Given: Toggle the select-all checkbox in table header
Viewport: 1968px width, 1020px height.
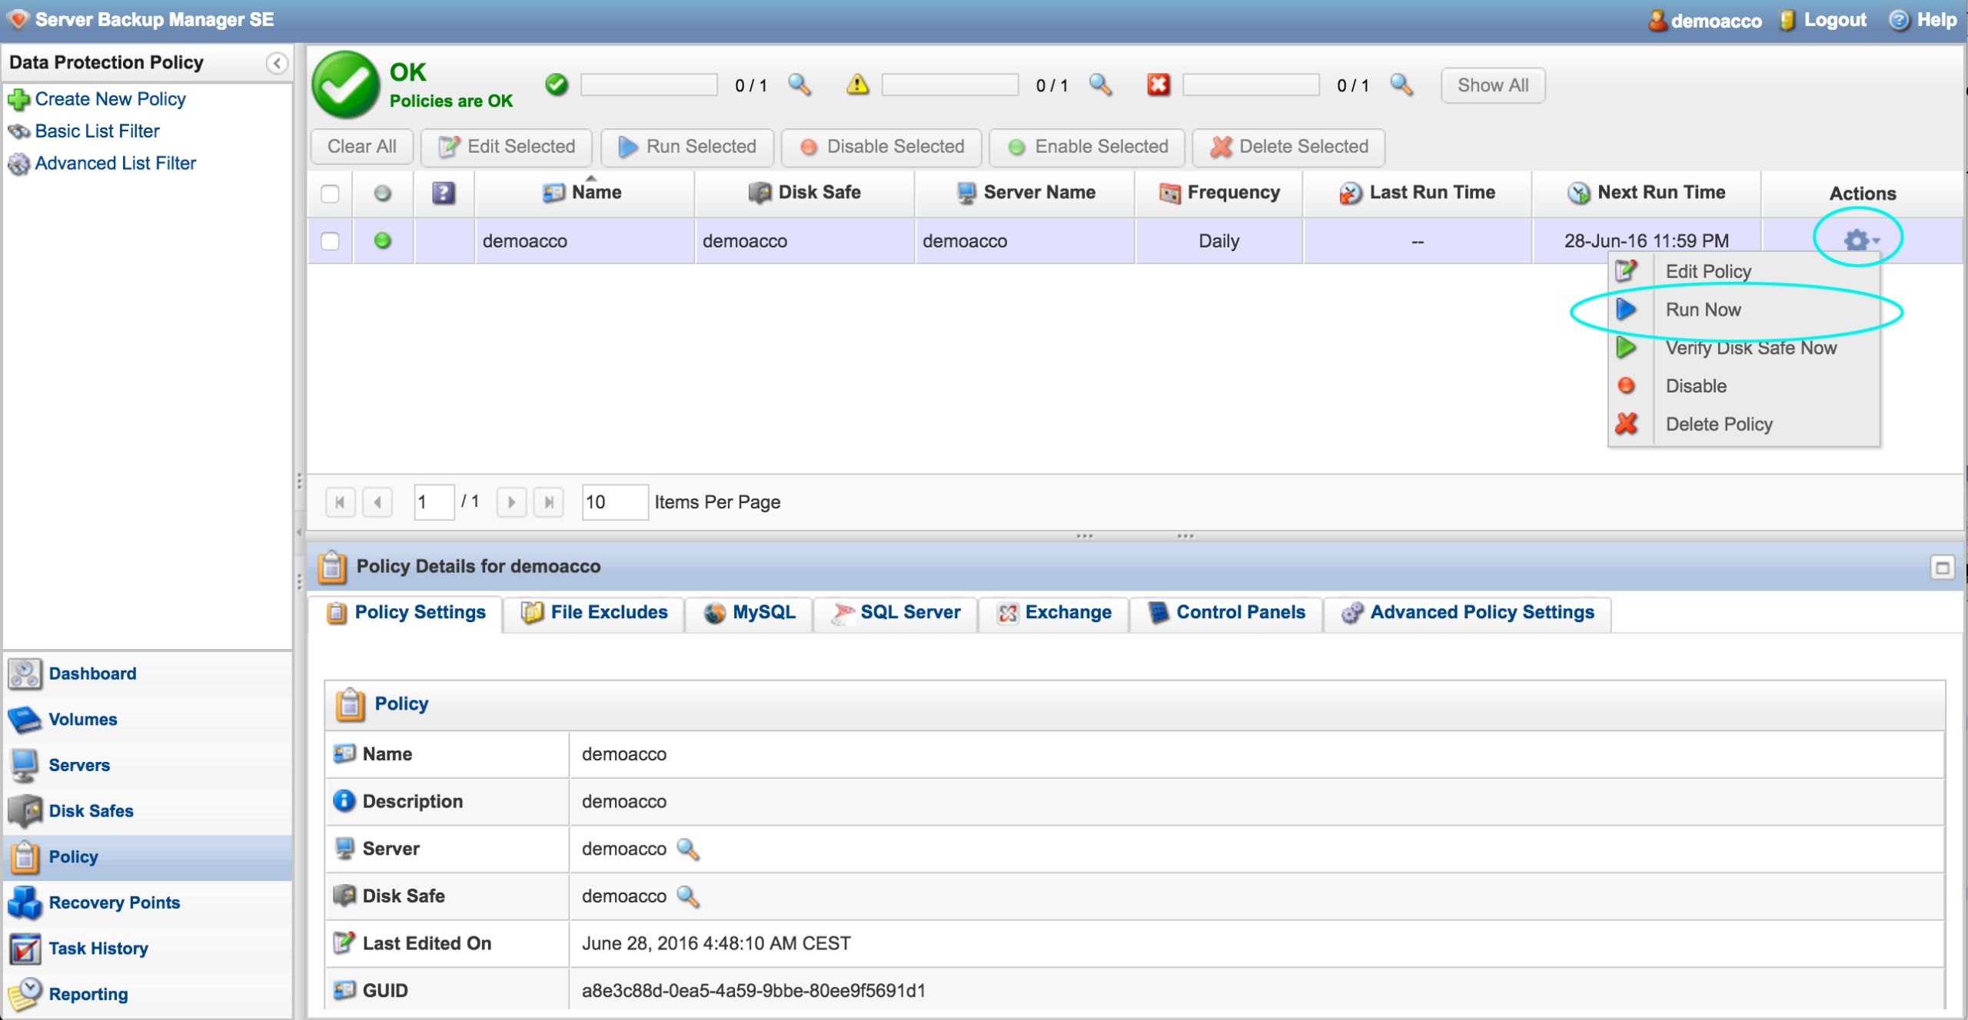Looking at the screenshot, I should (330, 194).
